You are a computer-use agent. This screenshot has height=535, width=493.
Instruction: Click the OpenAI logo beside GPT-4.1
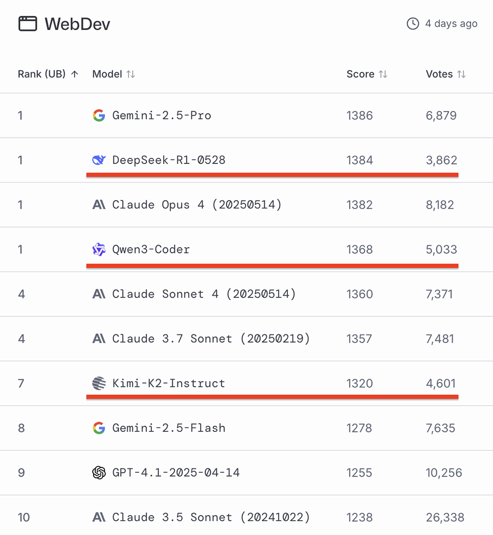[x=99, y=472]
